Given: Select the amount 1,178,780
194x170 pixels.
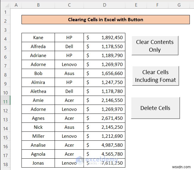Looking at the screenshot, I should 104,91.
